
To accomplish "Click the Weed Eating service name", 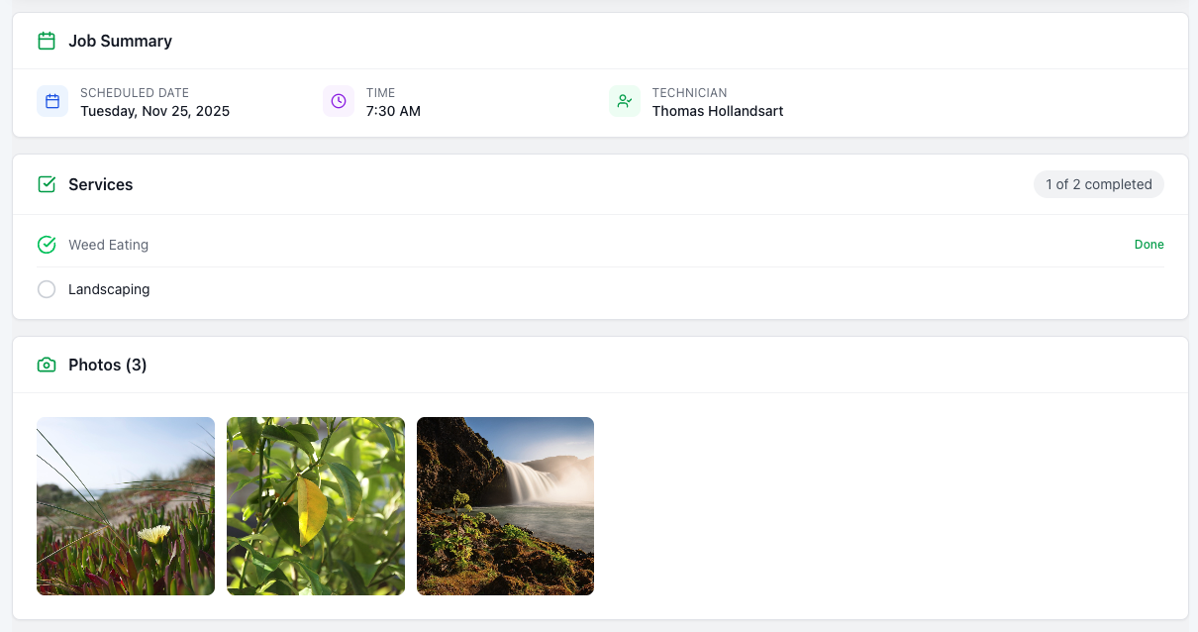I will click(x=108, y=245).
